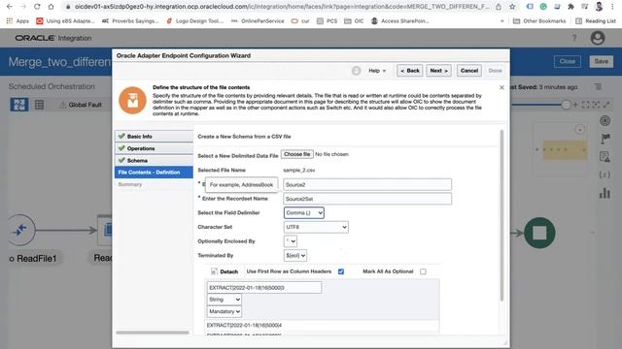Open the integration hamburger menu icon
Image resolution: width=622 pixels, height=349 pixels.
(599, 86)
